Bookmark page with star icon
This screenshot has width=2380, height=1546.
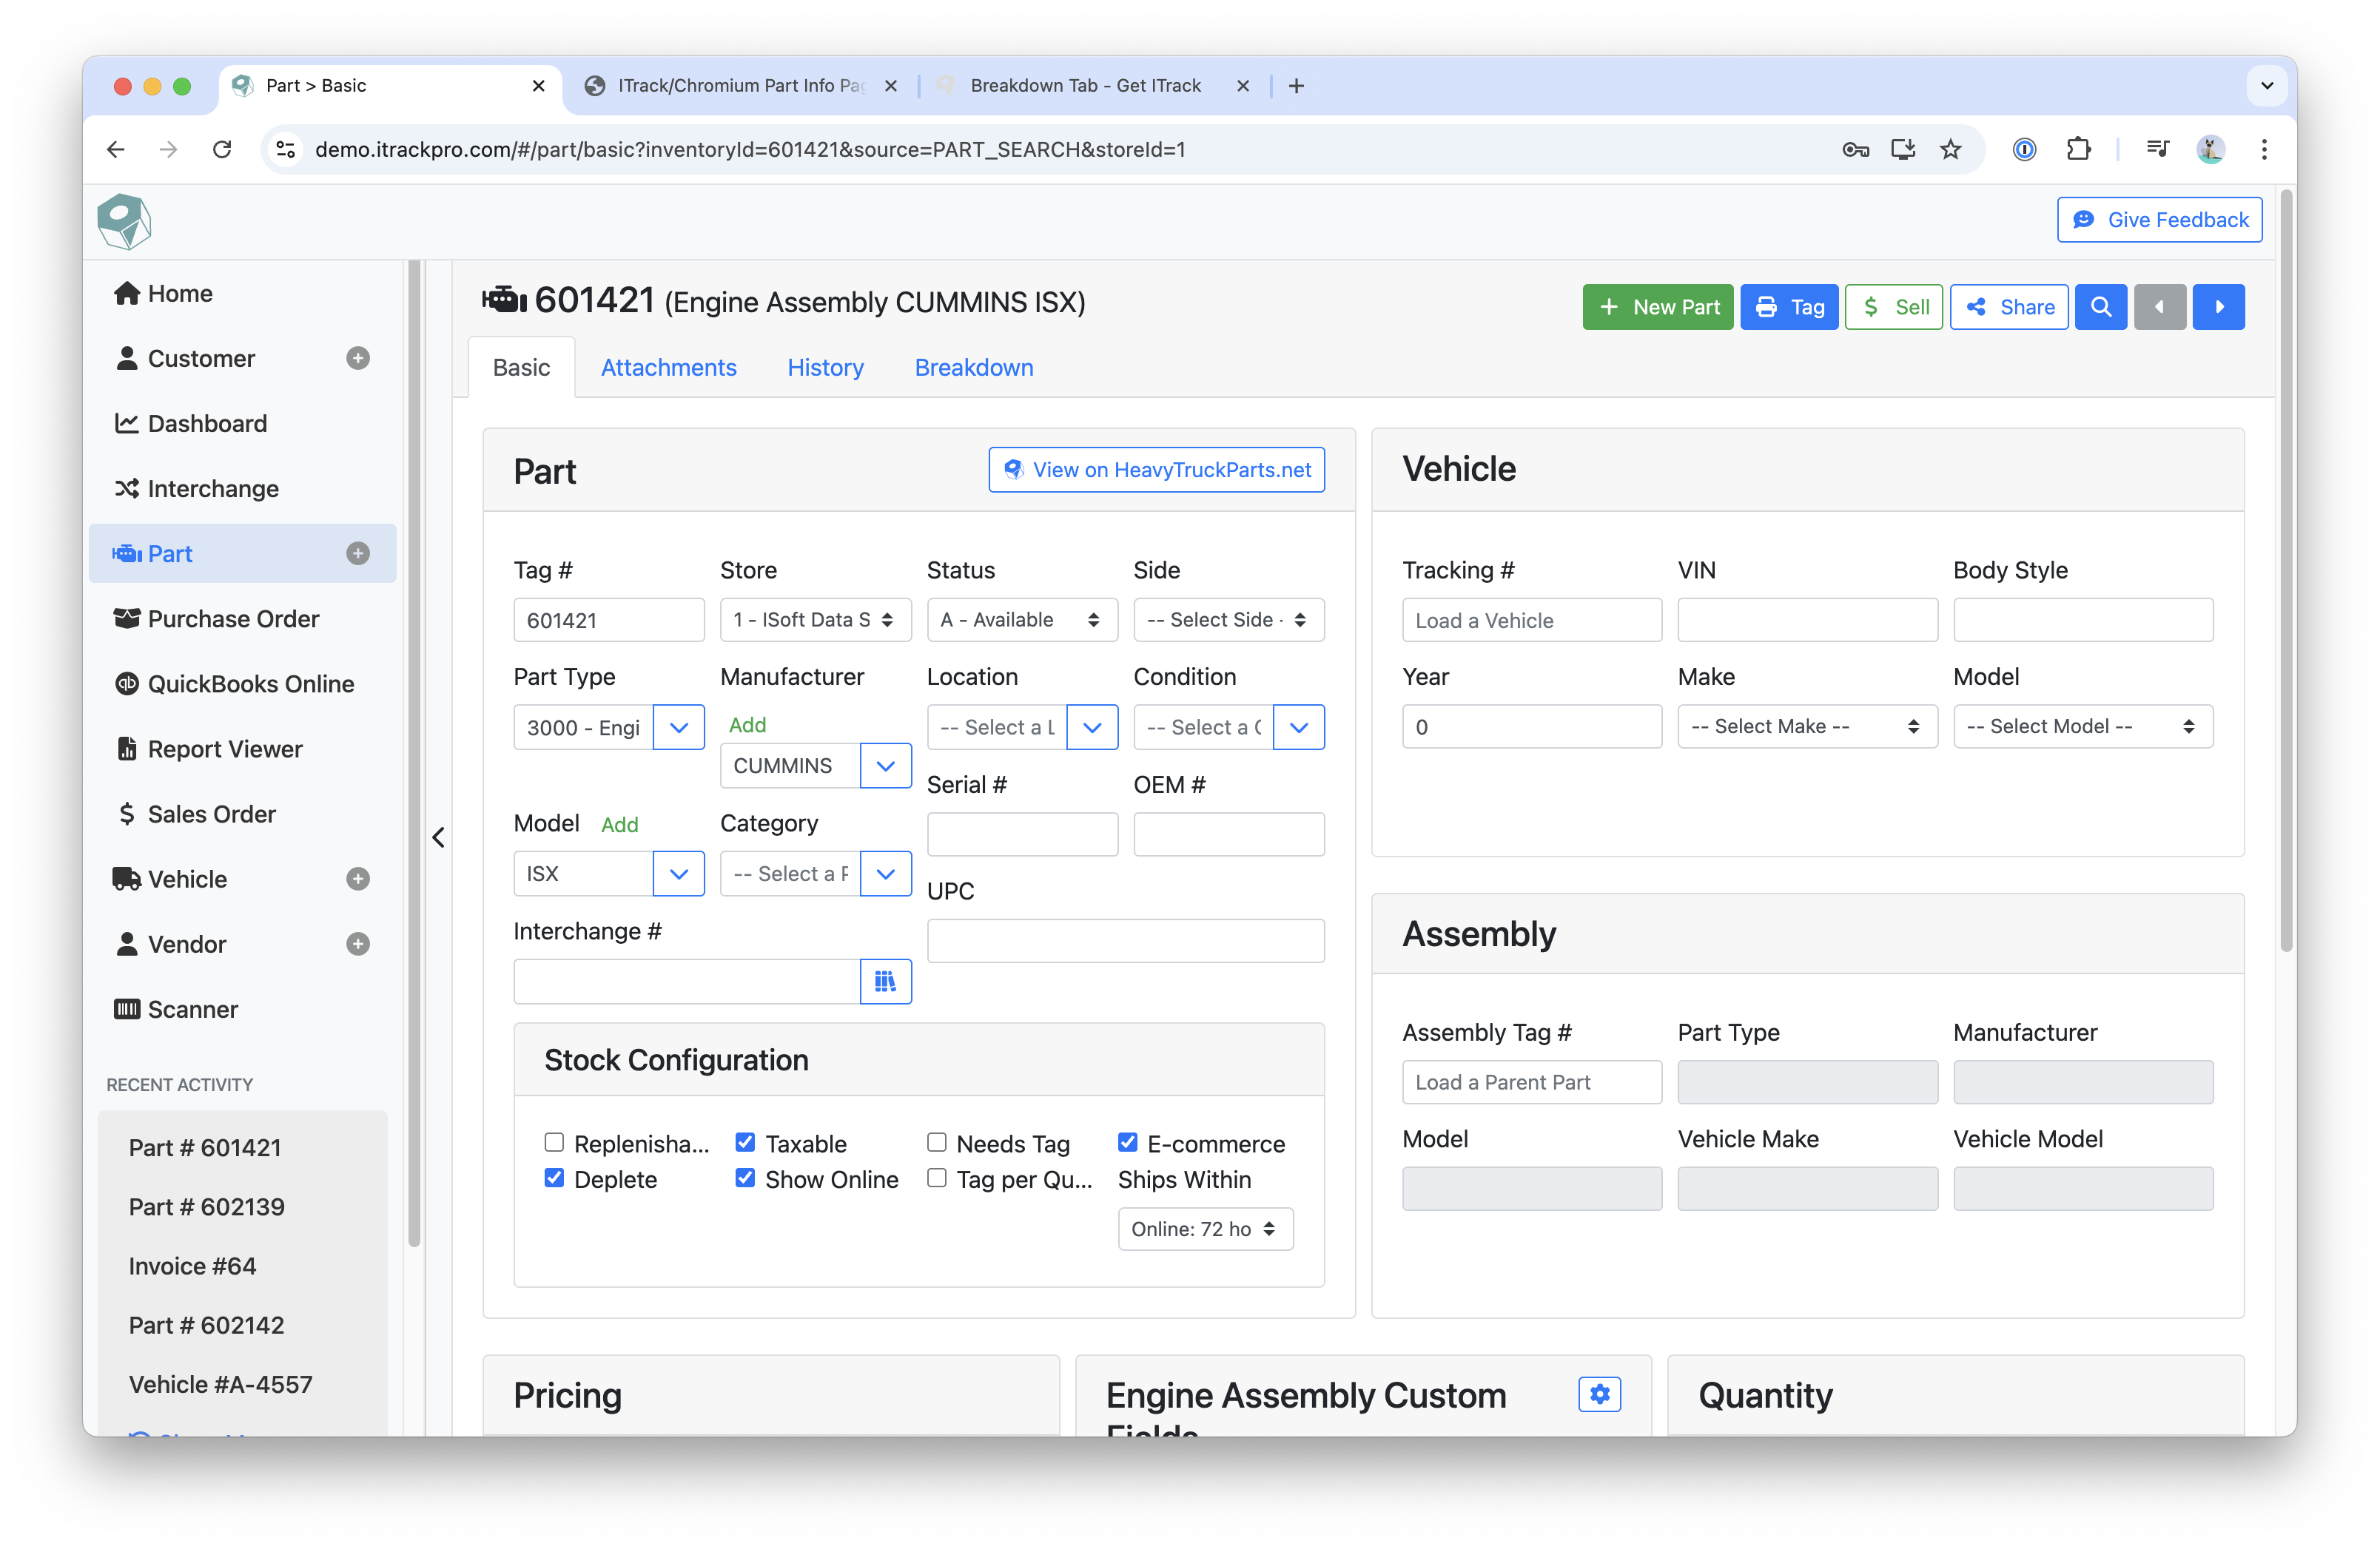[x=1950, y=149]
